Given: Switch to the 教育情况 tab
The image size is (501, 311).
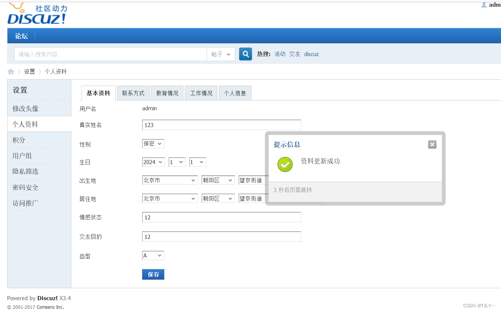Looking at the screenshot, I should pos(167,93).
